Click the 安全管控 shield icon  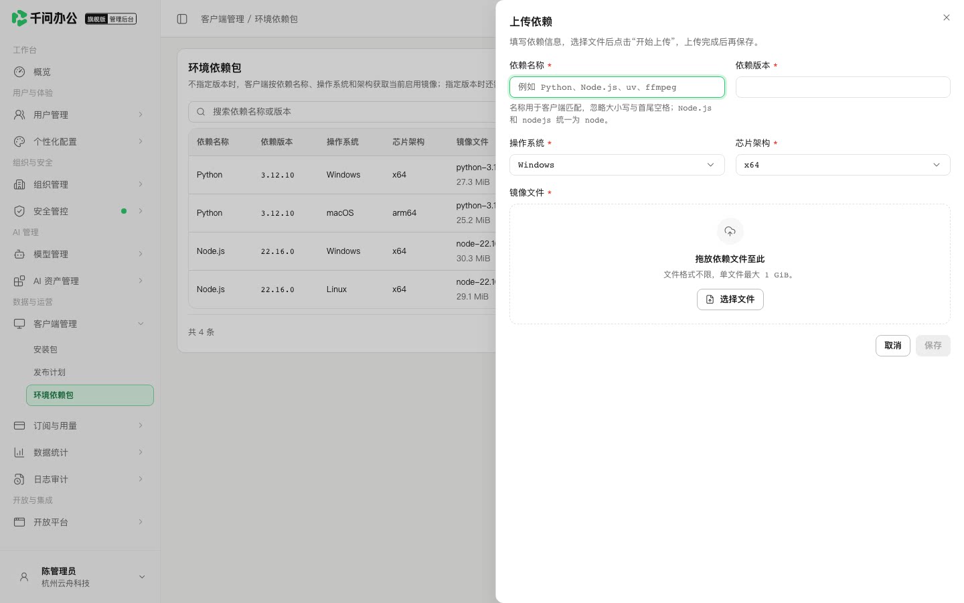tap(19, 211)
